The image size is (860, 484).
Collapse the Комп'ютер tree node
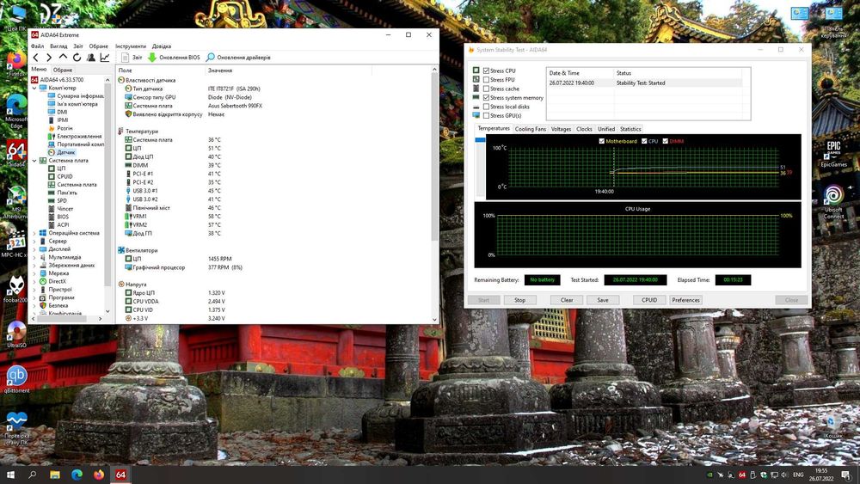tap(34, 88)
